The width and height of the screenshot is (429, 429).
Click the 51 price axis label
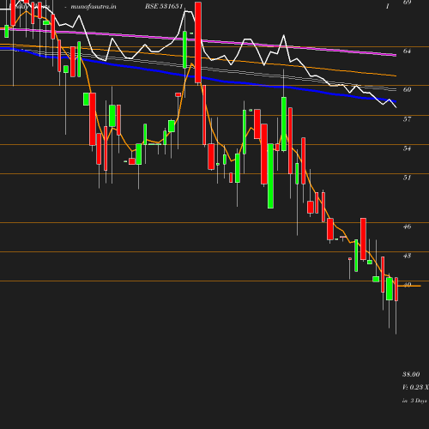pos(407,178)
